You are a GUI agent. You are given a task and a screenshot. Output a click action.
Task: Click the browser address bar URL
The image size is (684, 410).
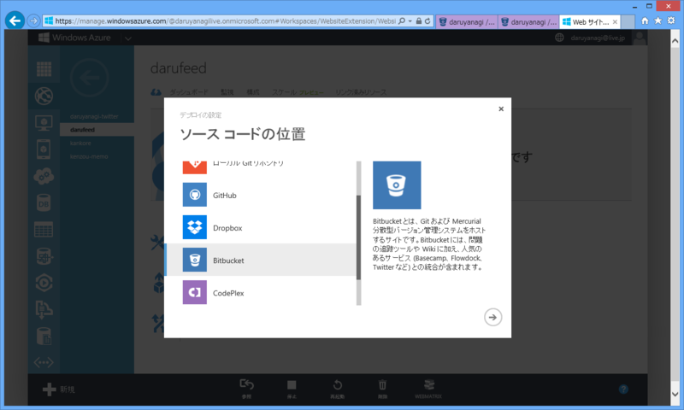point(226,20)
